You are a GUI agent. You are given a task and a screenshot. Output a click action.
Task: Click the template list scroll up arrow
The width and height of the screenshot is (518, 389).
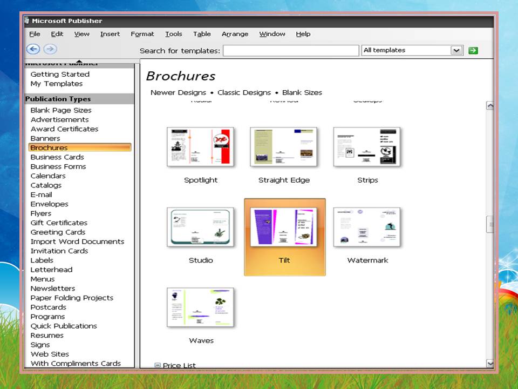[x=490, y=105]
